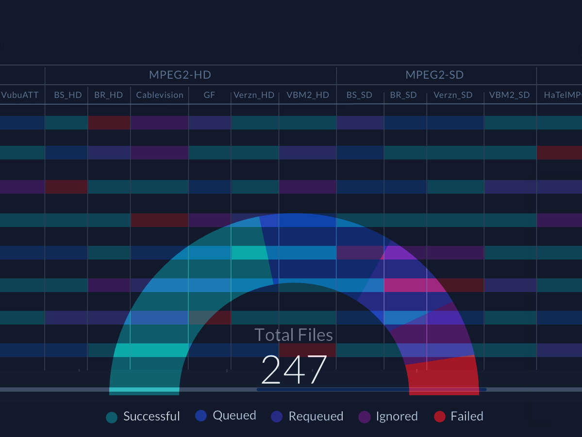This screenshot has width=582, height=437.
Task: Select the Verzn_SD column header
Action: pos(453,95)
